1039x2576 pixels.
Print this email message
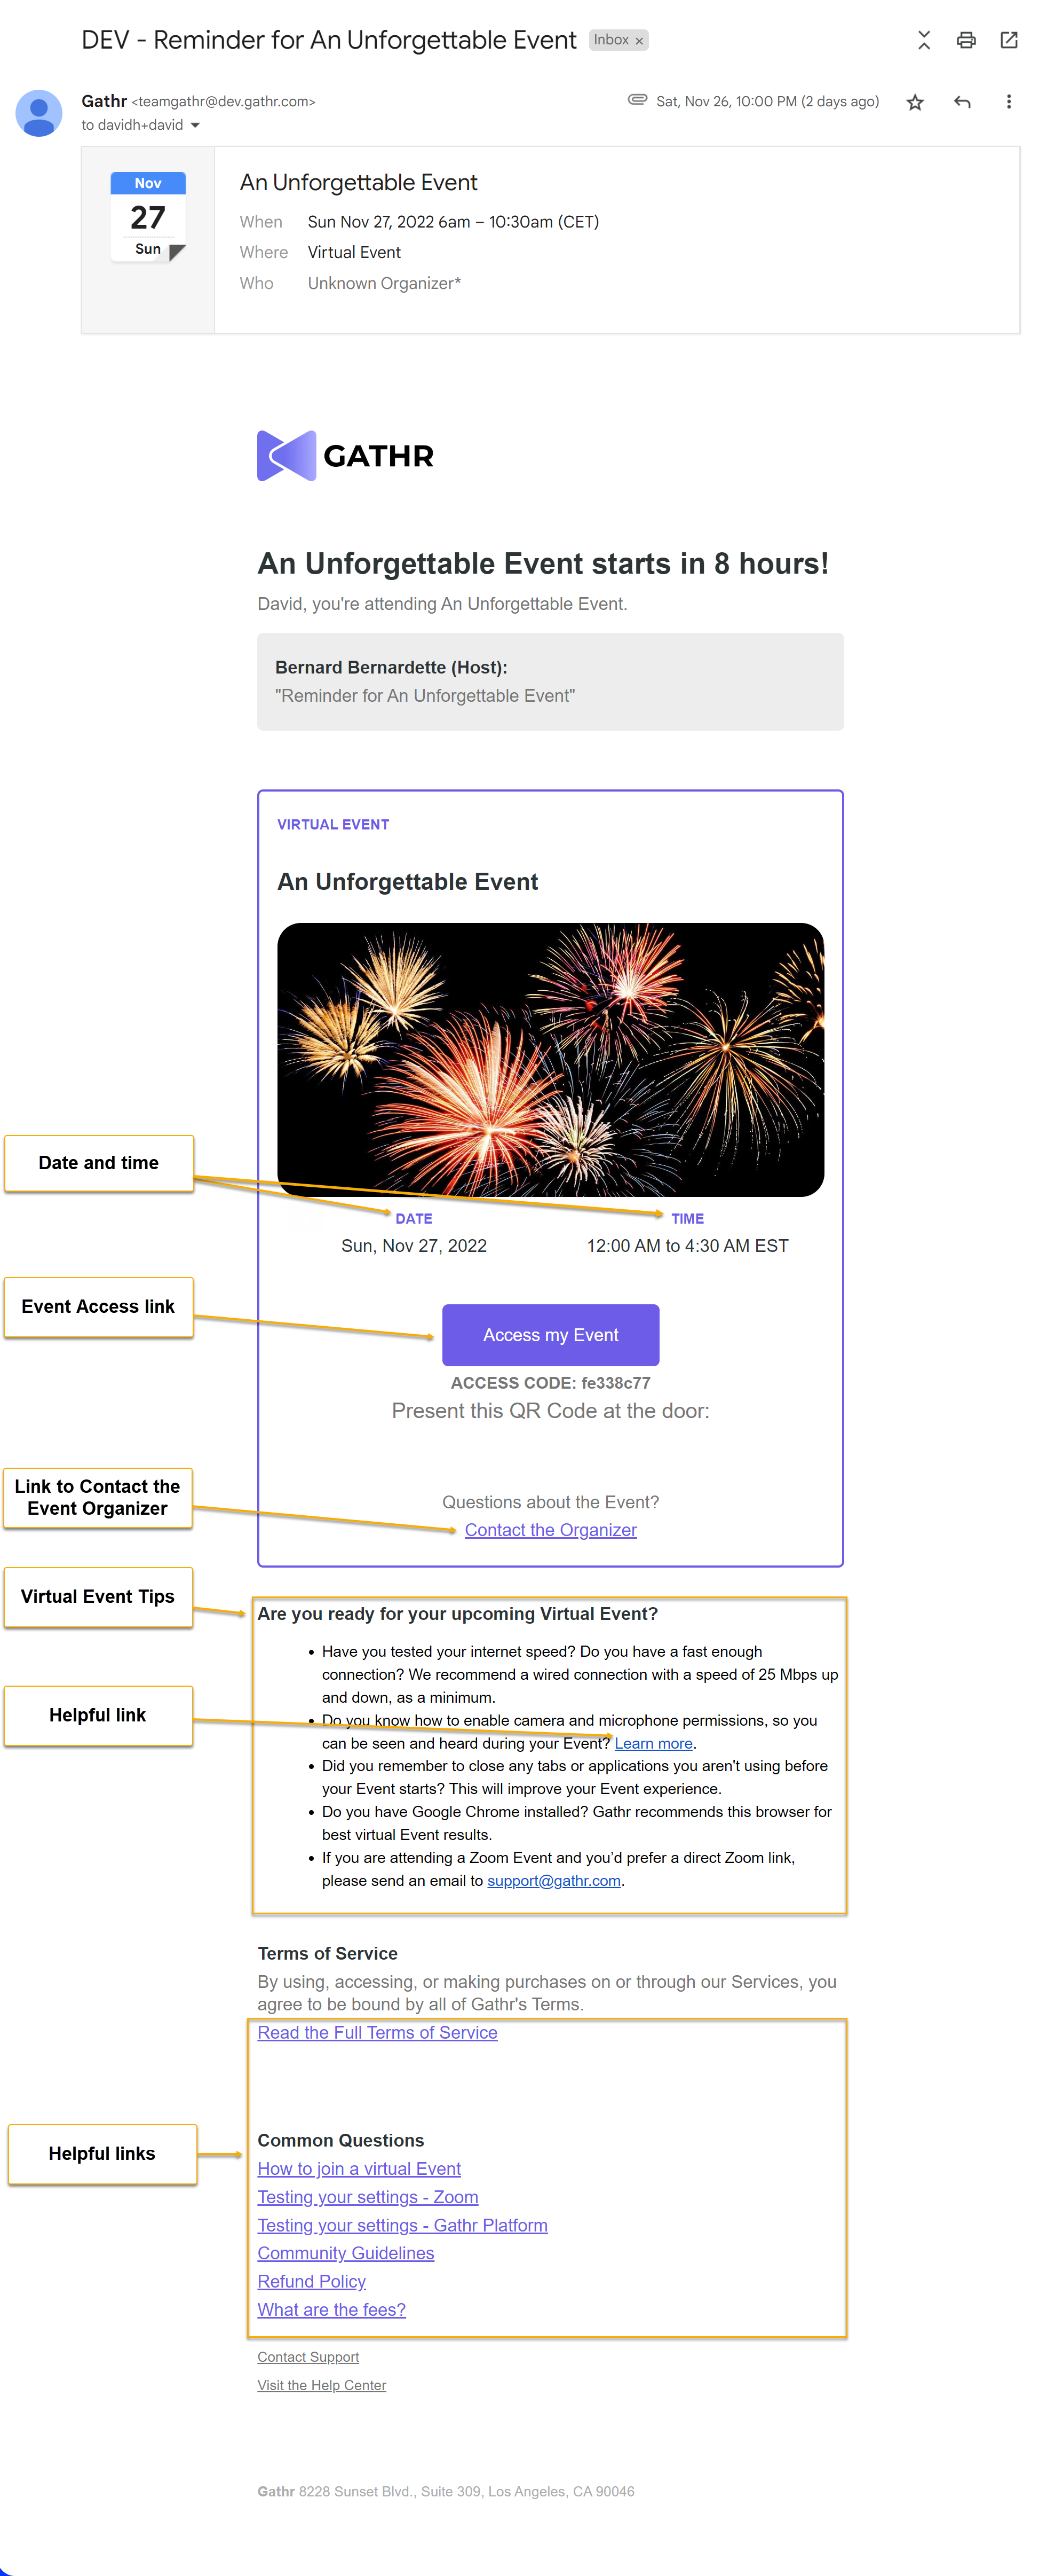[965, 40]
